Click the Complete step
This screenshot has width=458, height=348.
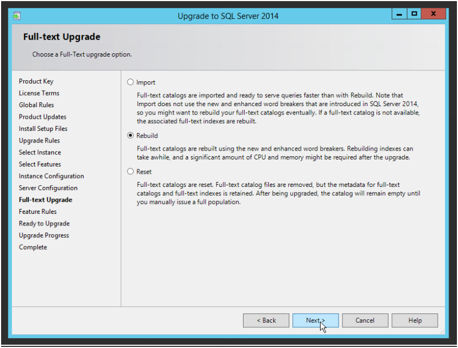(x=33, y=247)
